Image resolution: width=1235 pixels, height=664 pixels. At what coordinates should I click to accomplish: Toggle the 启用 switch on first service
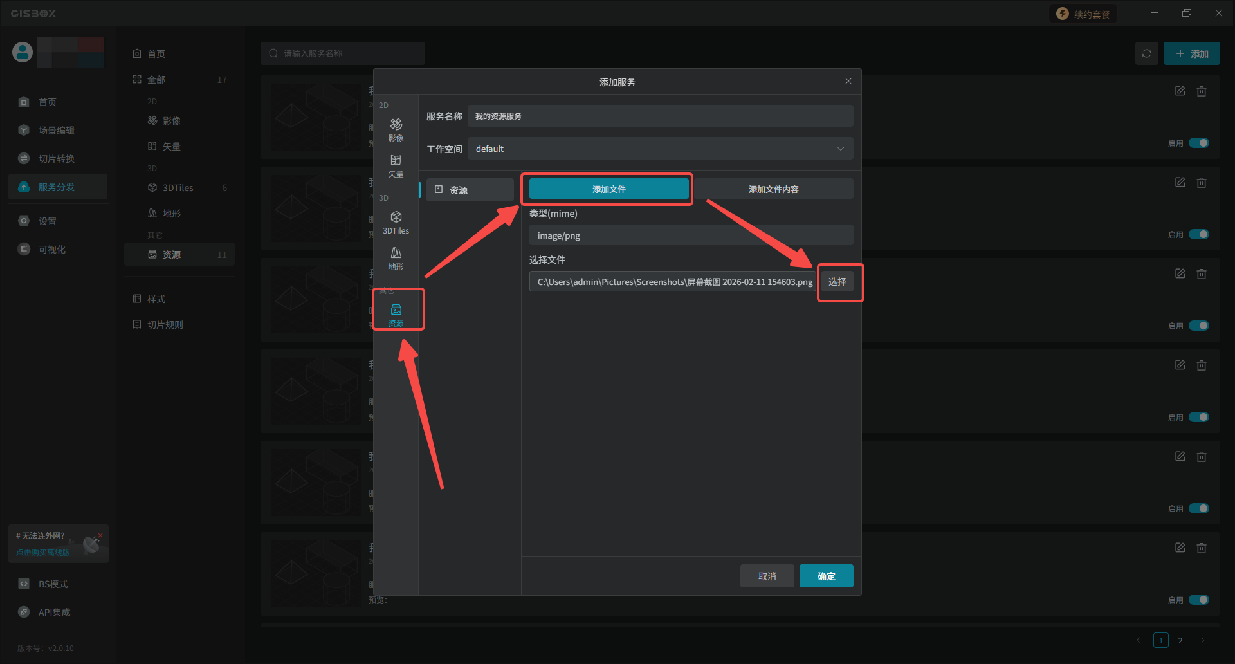[x=1198, y=143]
